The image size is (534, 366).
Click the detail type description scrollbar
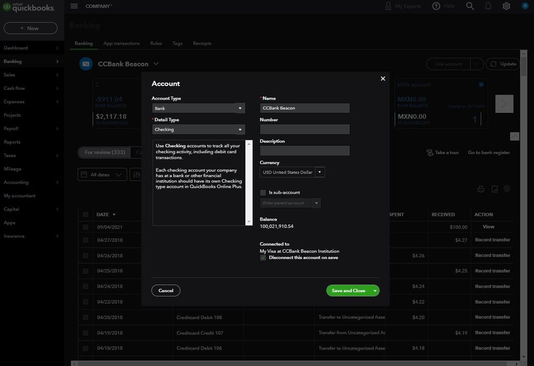[x=249, y=182]
